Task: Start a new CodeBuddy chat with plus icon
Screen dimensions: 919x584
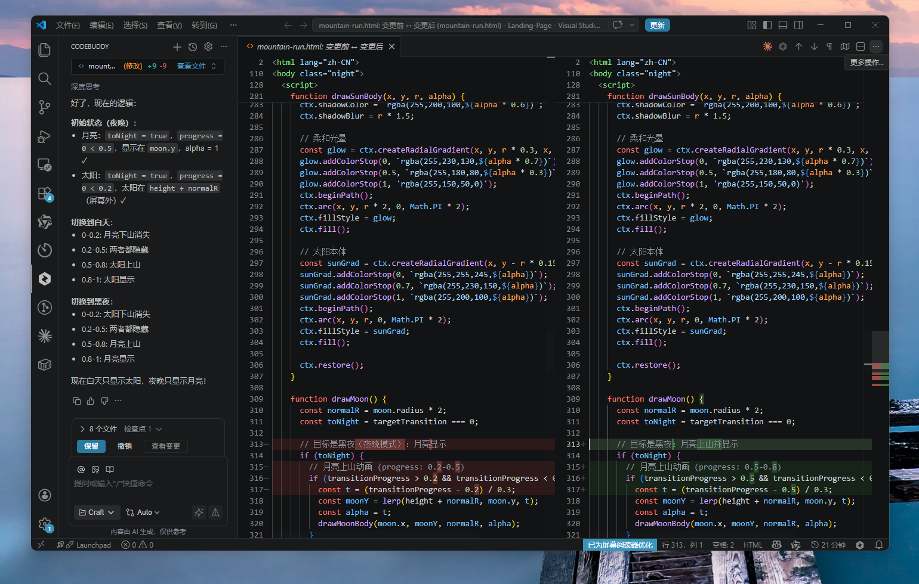Action: 177,46
